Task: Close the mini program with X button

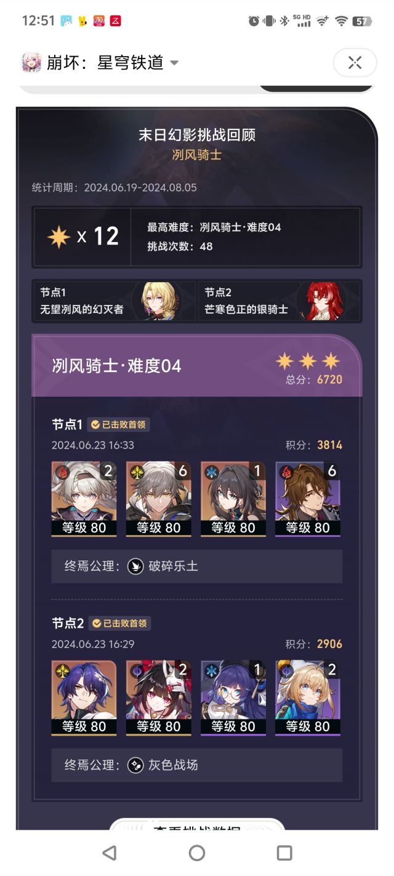Action: (x=355, y=62)
